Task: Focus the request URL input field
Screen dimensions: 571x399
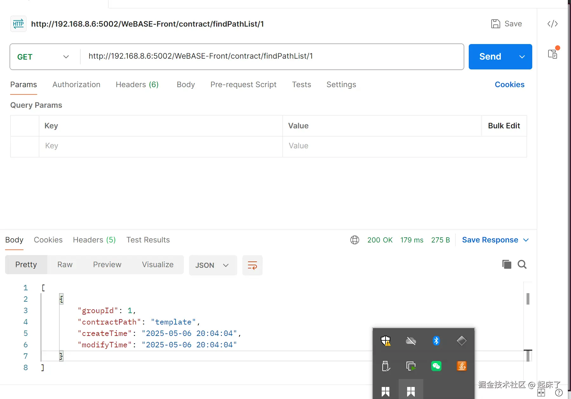Action: 272,56
